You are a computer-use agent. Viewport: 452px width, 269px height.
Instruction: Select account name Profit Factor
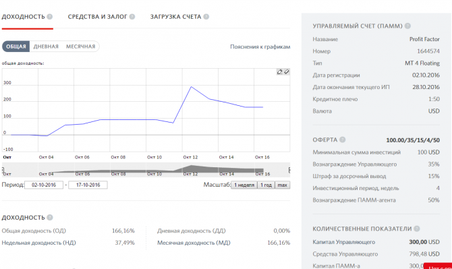(424, 39)
